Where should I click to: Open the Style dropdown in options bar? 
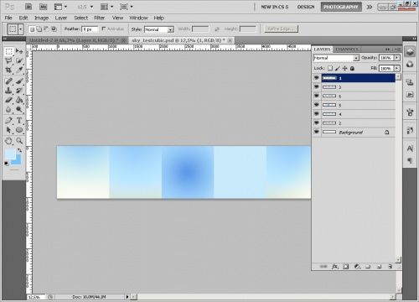[x=159, y=29]
